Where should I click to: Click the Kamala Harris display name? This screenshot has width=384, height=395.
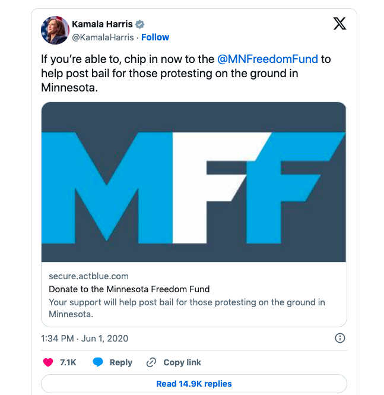click(102, 24)
